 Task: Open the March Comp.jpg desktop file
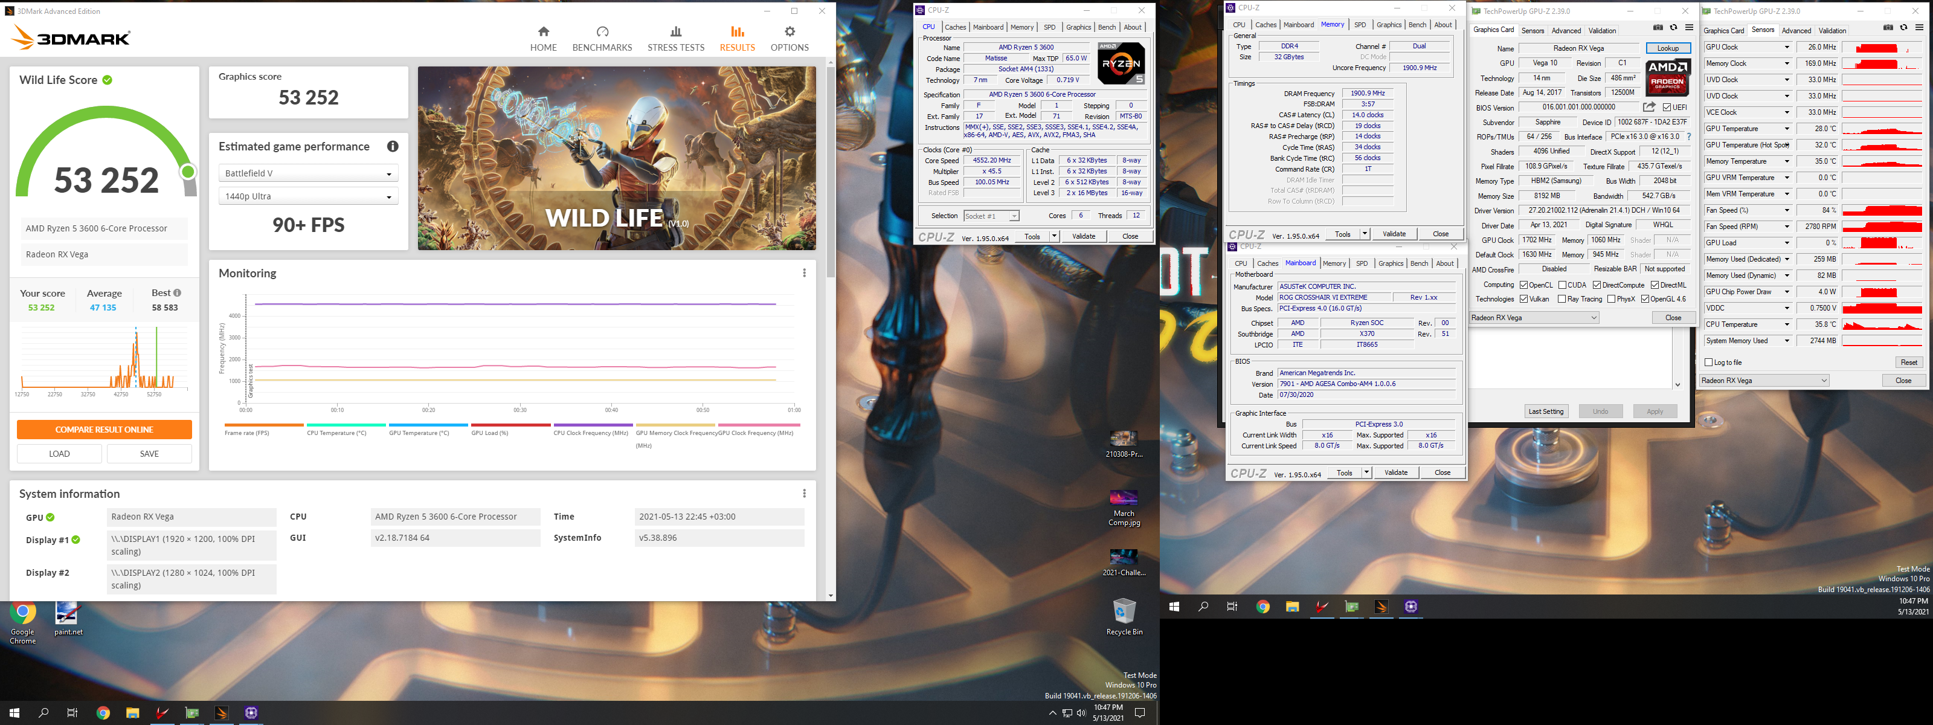click(1124, 508)
